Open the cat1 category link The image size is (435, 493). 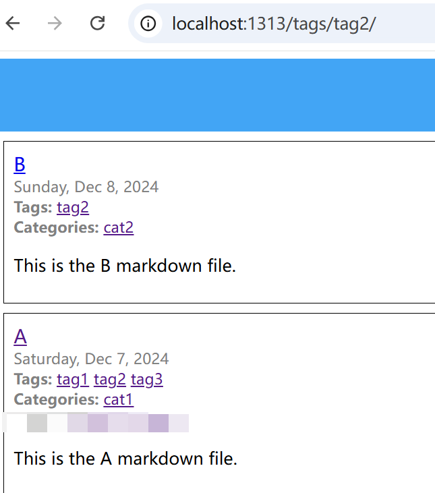coord(119,400)
